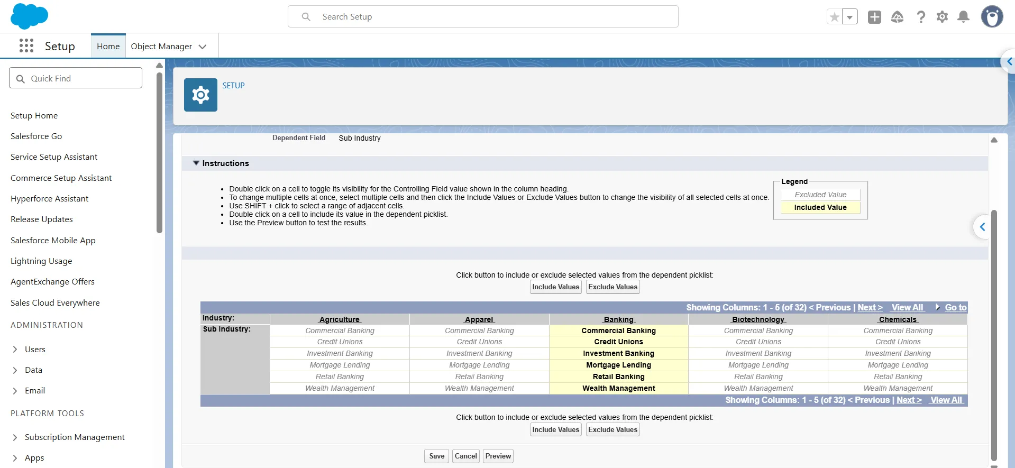Click the bottom View All link
The image size is (1015, 468).
946,400
